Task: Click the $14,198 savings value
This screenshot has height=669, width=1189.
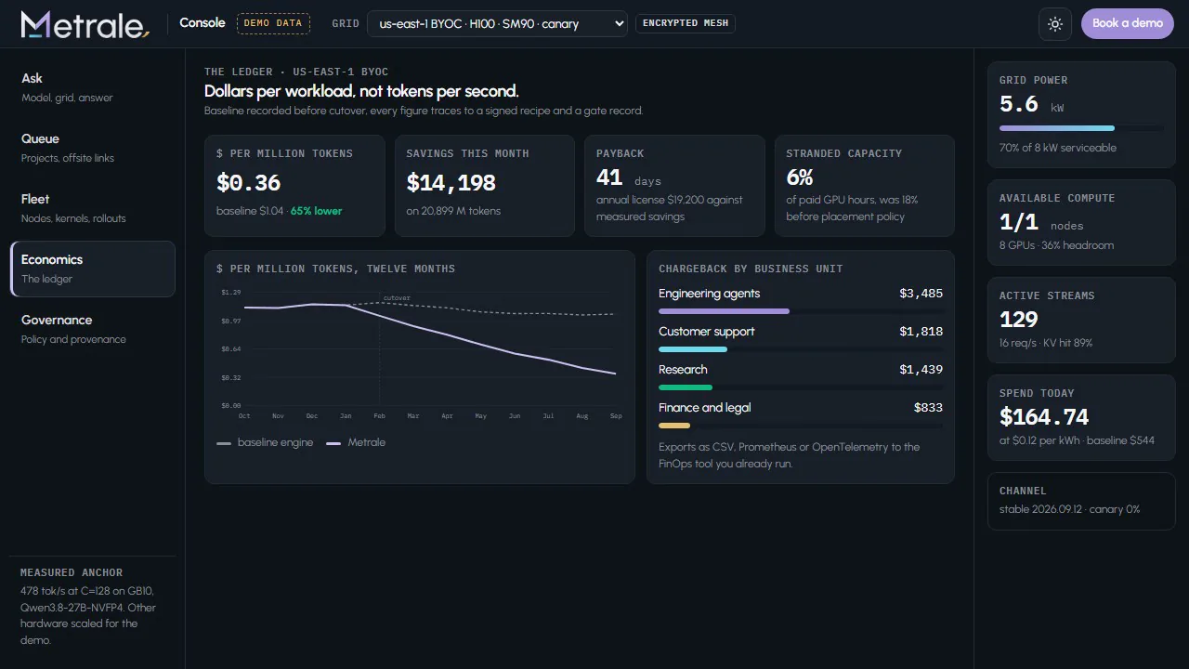Action: tap(451, 183)
